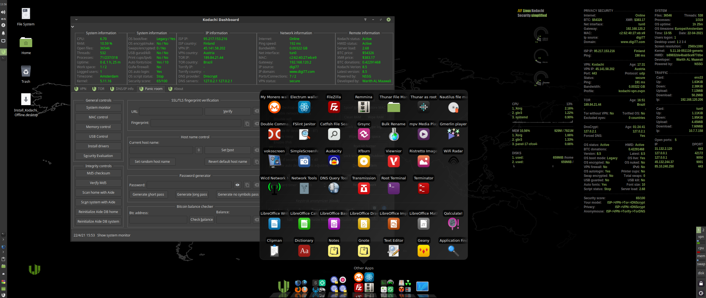This screenshot has width=706, height=298.
Task: Open LibreOffice Calc
Action: [304, 223]
